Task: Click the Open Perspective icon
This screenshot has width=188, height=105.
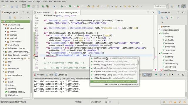Action: click(172, 6)
